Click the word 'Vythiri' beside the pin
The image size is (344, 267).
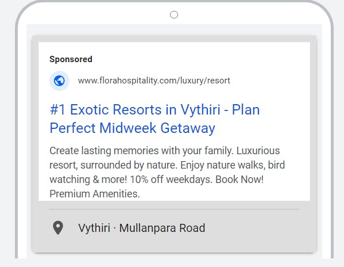(x=94, y=228)
